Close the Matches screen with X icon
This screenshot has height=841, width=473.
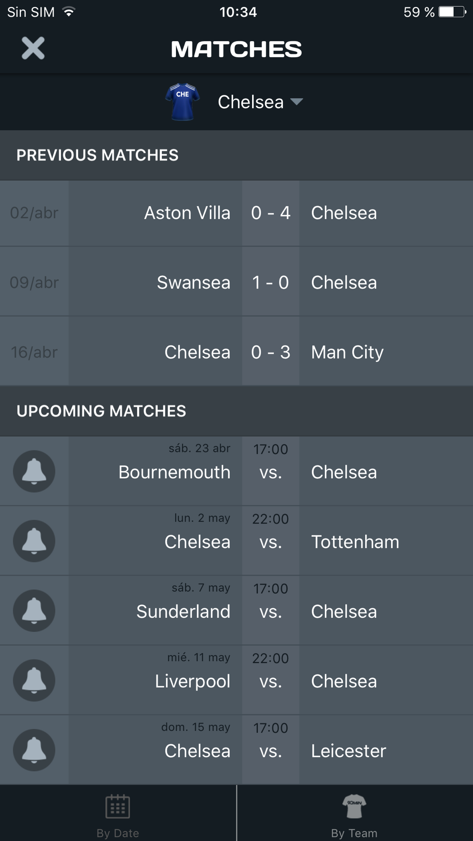pyautogui.click(x=33, y=48)
